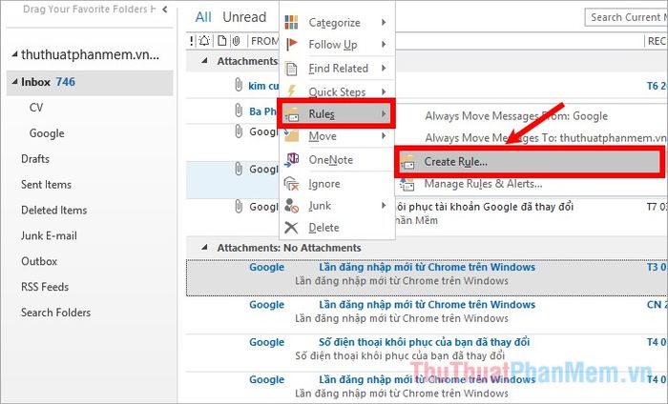Collapse the top Attachments group
668x404 pixels.
click(x=205, y=61)
